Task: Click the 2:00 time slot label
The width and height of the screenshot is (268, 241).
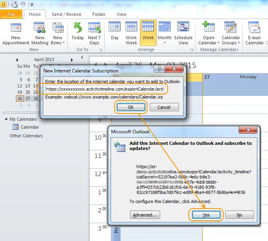Action: [x=102, y=210]
